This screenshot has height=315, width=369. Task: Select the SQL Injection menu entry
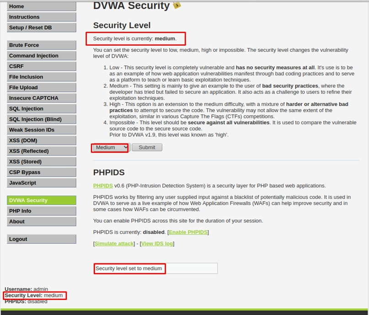(42, 108)
